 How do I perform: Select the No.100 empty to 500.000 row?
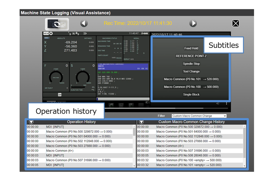[x=189, y=160]
